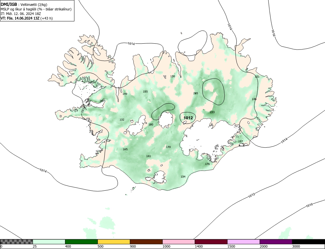Select the map value 141

149,156
